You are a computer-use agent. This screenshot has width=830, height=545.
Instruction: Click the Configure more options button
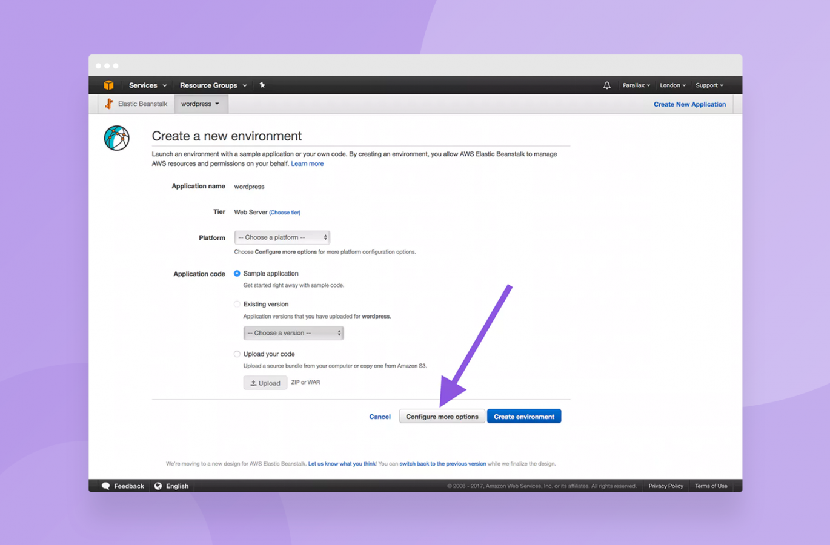pos(442,417)
